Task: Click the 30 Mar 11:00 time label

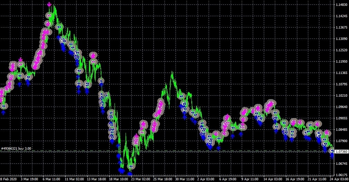Action: pos(185,179)
